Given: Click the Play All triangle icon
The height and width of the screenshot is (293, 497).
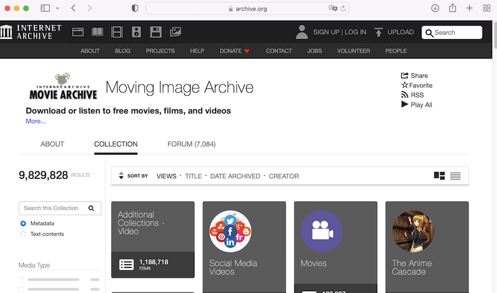Looking at the screenshot, I should [x=404, y=104].
